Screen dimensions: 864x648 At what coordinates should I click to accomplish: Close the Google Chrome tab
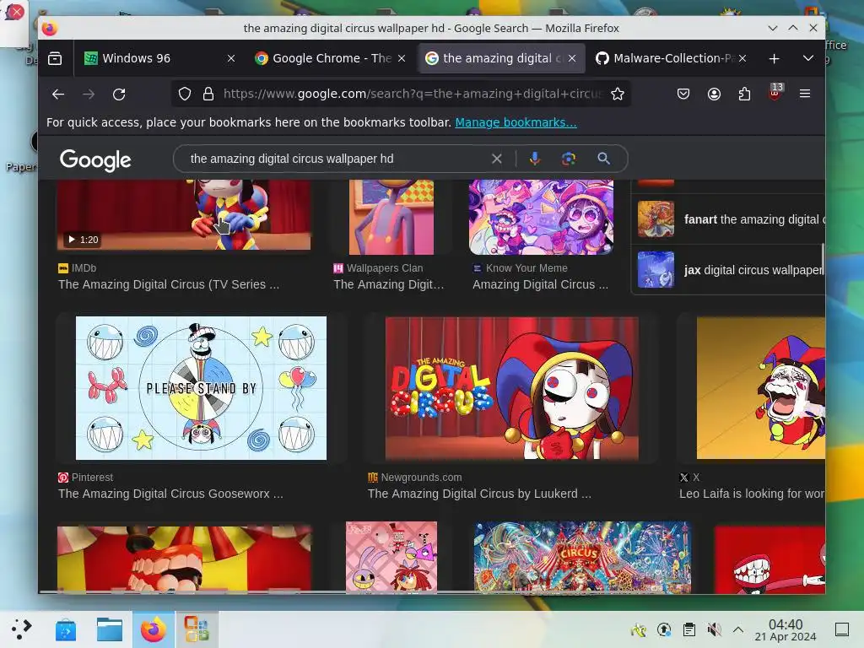402,58
